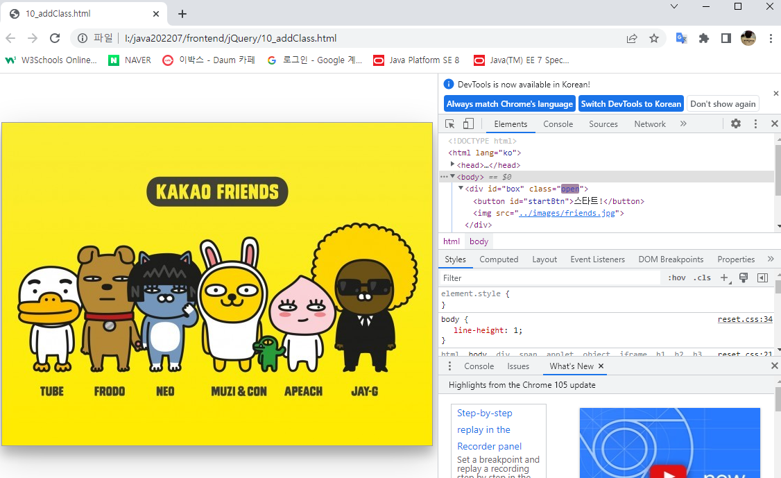The image size is (781, 478).
Task: Dismiss the DevTools language notification
Action: pyautogui.click(x=775, y=93)
